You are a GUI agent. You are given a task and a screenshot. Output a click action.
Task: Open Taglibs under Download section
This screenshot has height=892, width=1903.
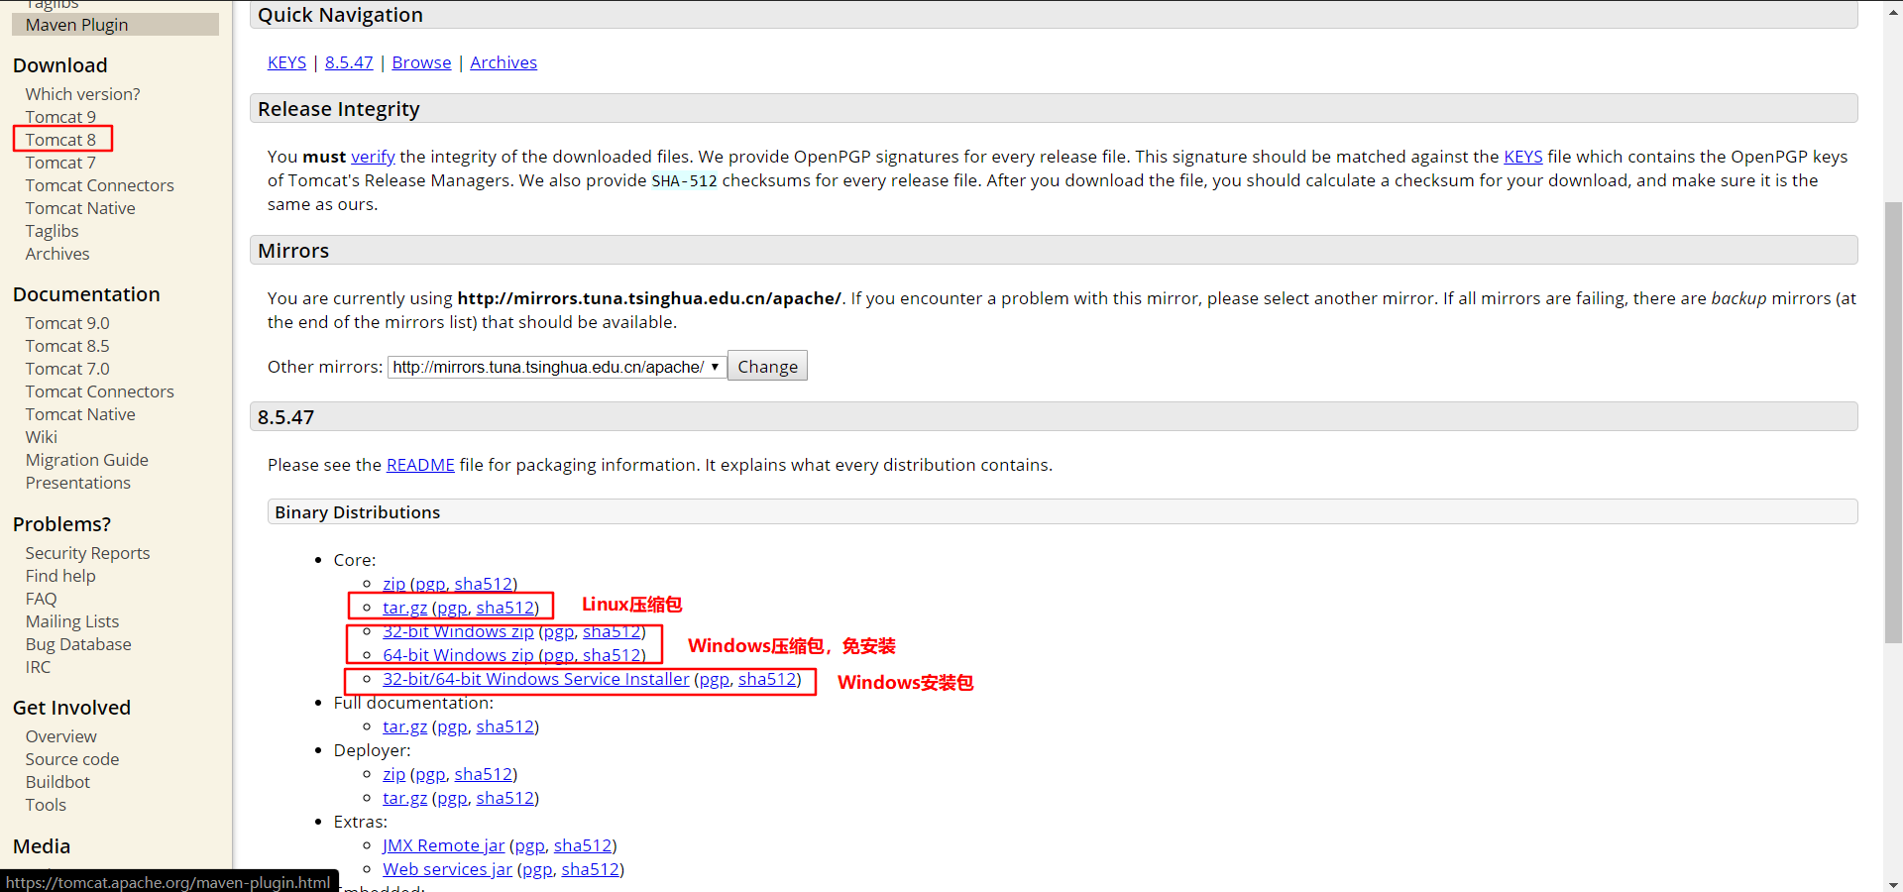pyautogui.click(x=52, y=231)
